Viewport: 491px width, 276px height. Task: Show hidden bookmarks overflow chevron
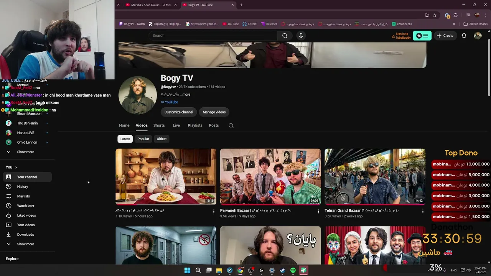click(x=454, y=24)
